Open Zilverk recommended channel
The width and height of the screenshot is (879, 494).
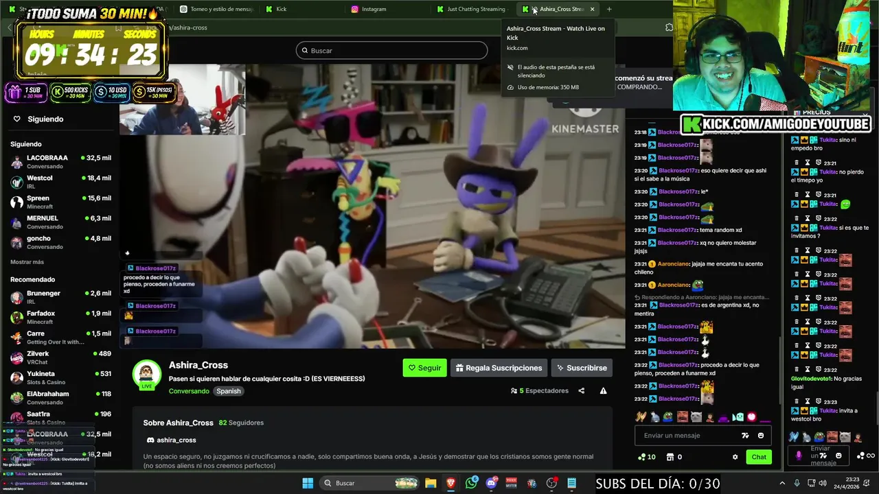(60, 357)
